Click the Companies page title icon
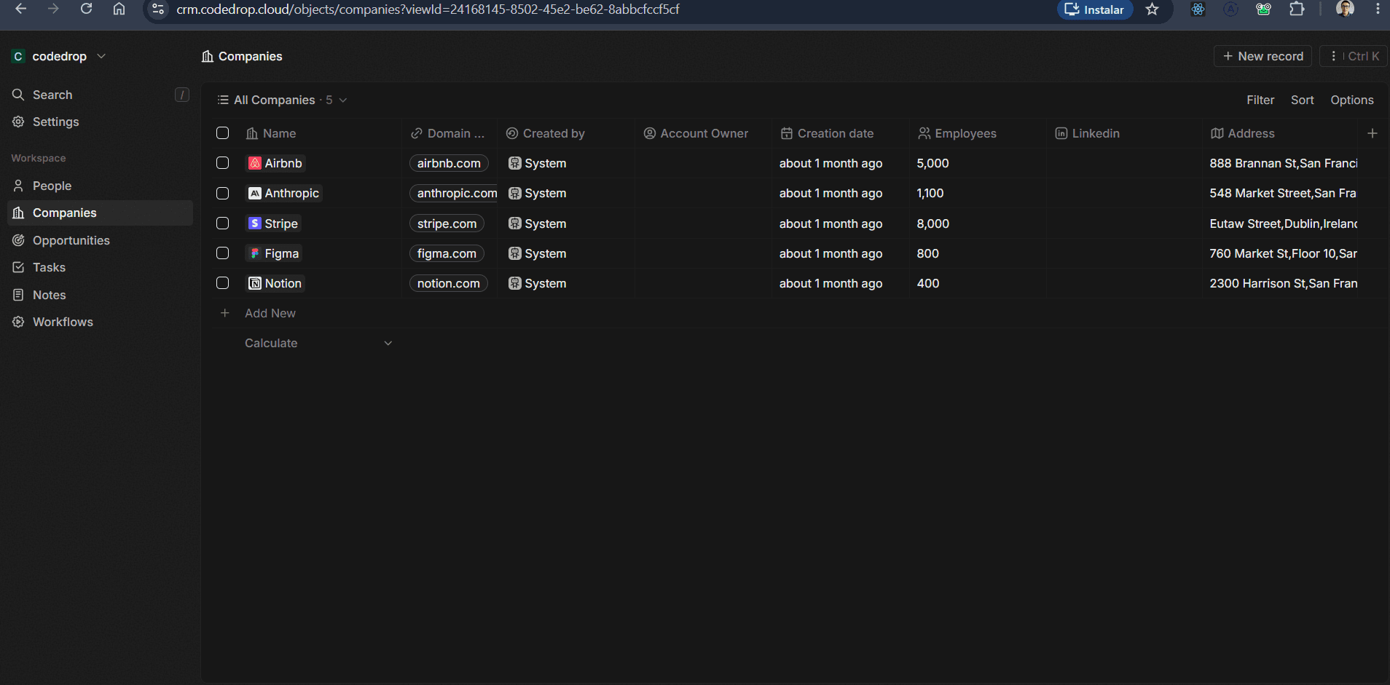This screenshot has width=1390, height=685. (208, 56)
